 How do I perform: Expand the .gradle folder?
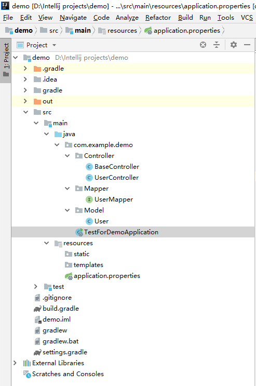[x=25, y=69]
